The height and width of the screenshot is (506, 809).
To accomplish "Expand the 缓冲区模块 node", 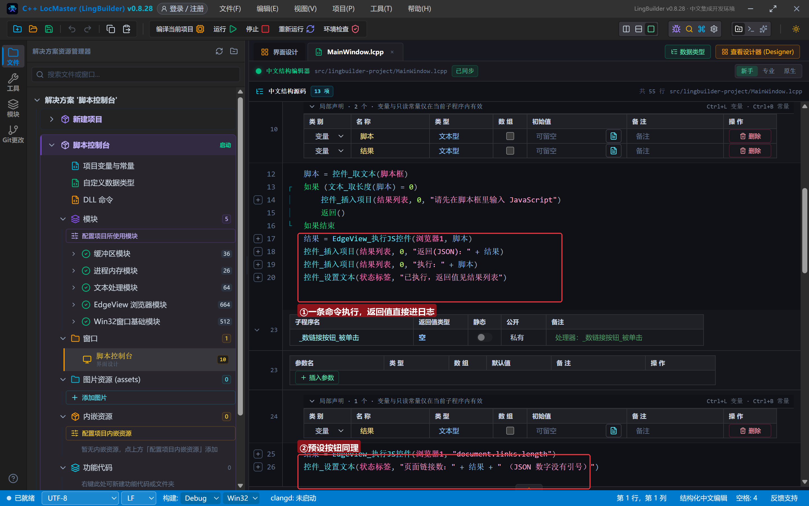I will click(x=73, y=254).
